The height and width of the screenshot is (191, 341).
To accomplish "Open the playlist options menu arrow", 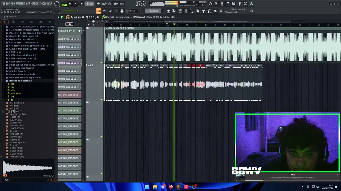I will click(x=59, y=17).
